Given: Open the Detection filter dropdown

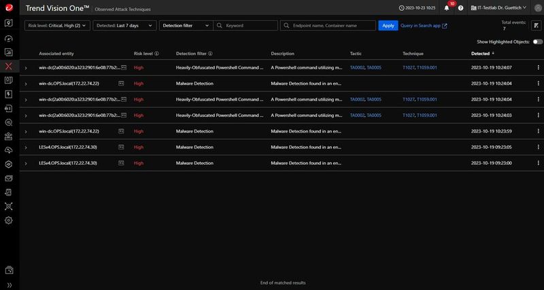Looking at the screenshot, I should click(184, 26).
